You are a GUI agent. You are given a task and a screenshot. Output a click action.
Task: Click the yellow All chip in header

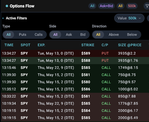coord(121,6)
